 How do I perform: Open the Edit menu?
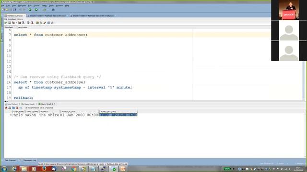click(8, 6)
